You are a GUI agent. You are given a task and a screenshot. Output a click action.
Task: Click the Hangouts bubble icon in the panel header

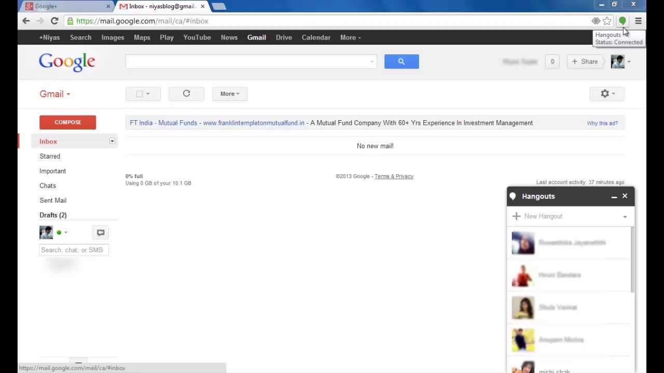tap(513, 196)
